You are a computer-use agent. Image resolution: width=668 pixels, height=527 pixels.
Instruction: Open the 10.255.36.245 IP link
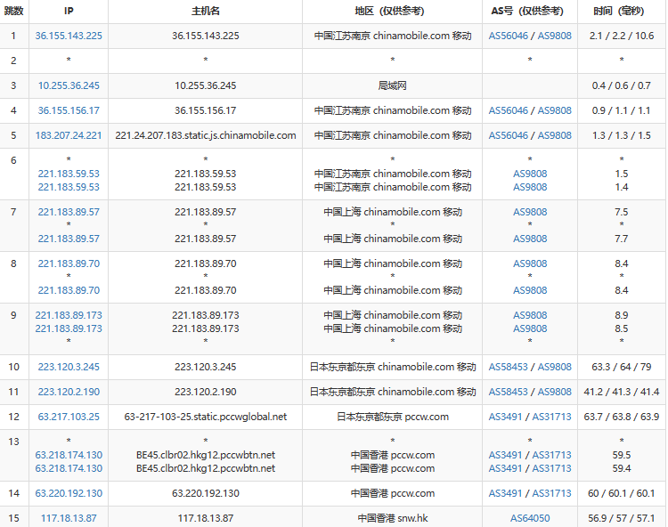(x=69, y=85)
